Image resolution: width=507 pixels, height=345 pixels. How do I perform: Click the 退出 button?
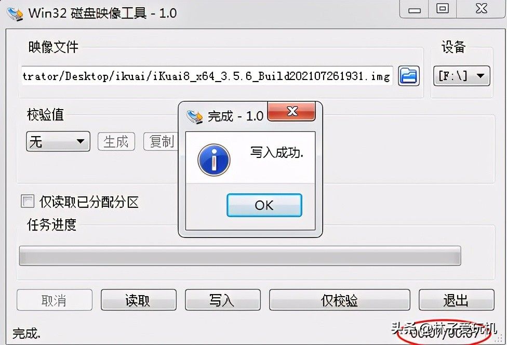[x=457, y=300]
